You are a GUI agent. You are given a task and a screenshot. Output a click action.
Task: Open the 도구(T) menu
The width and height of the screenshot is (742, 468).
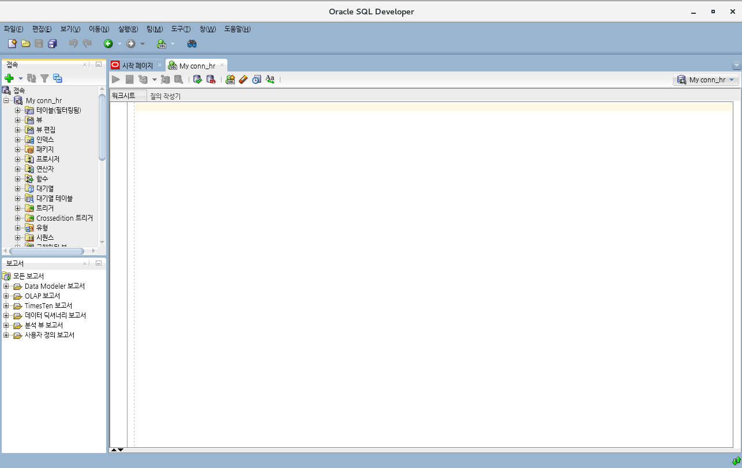[181, 29]
